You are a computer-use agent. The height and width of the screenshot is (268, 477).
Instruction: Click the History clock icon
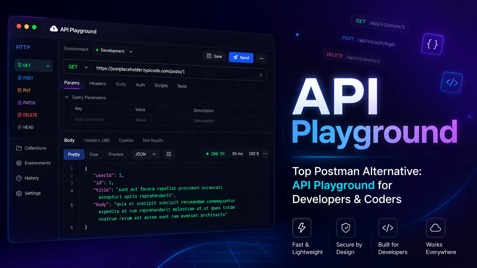tap(19, 178)
